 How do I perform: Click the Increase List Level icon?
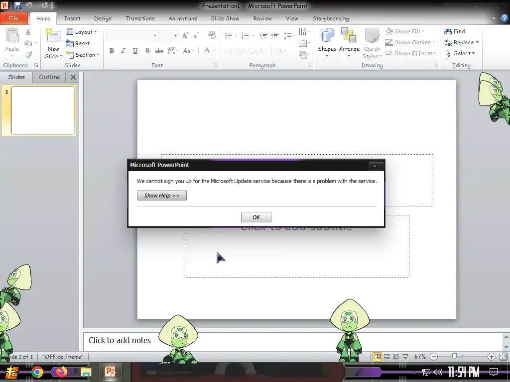pyautogui.click(x=275, y=35)
